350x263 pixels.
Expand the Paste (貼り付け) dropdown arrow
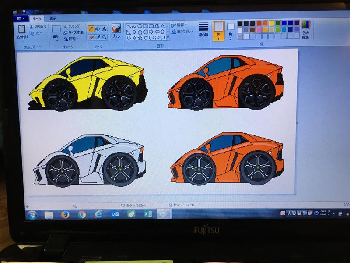tap(22, 41)
